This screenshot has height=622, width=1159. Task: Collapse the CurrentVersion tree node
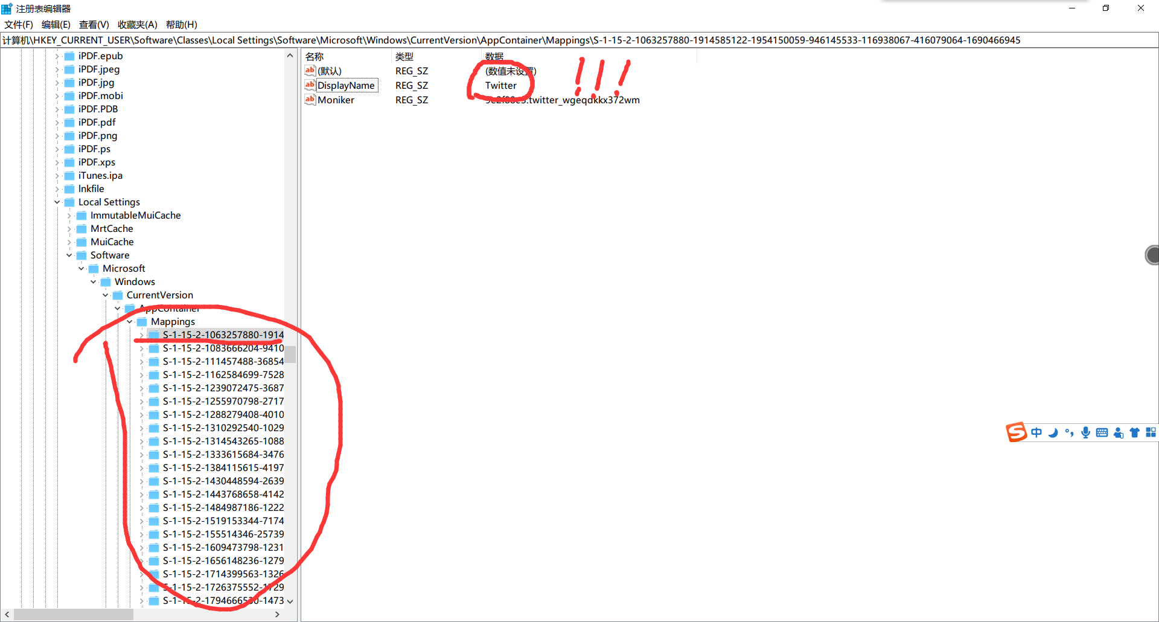[x=106, y=295]
